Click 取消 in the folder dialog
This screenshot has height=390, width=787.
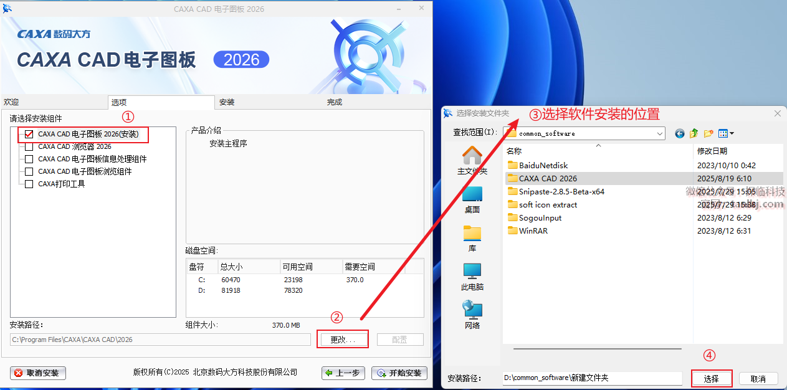[758, 379]
